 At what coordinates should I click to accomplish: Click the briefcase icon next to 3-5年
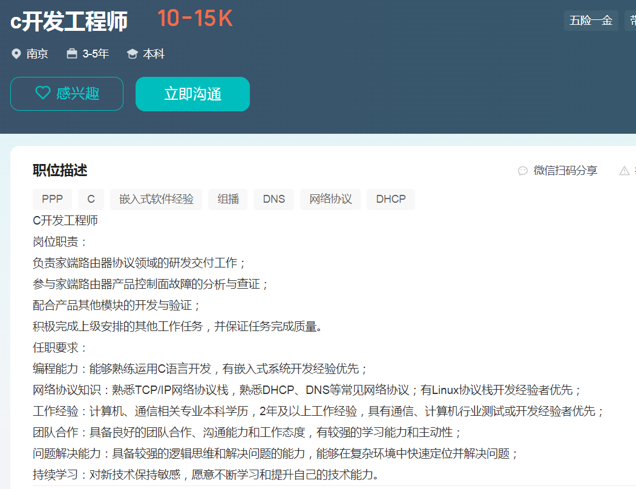coord(72,54)
